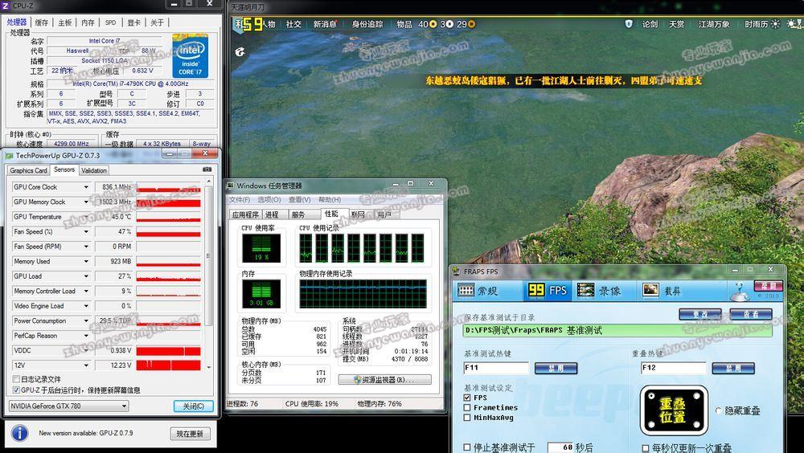Enable the MinMaxAvg checkbox
The width and height of the screenshot is (804, 453).
(x=467, y=417)
